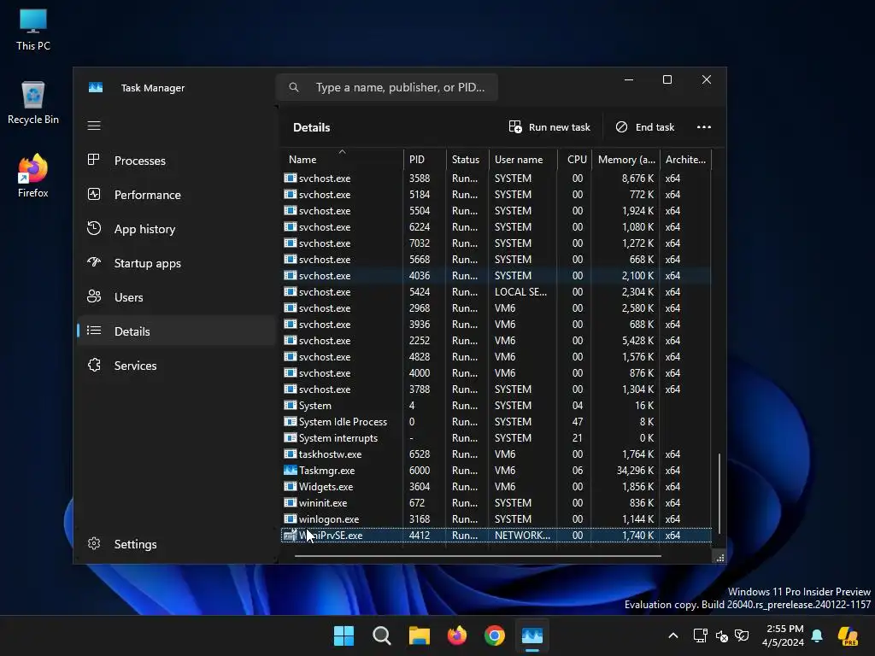Select the winlogon.exe row
This screenshot has width=875, height=656.
pos(496,518)
